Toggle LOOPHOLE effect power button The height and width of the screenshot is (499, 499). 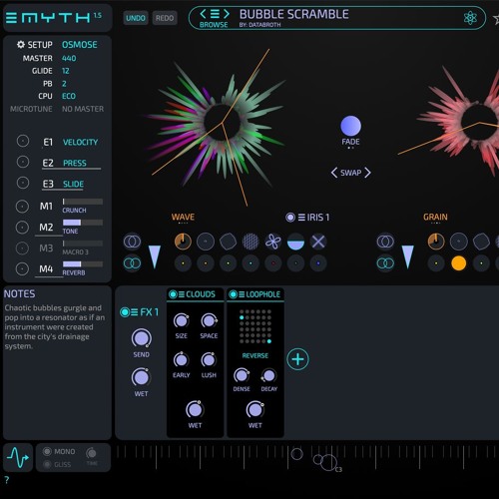[234, 294]
